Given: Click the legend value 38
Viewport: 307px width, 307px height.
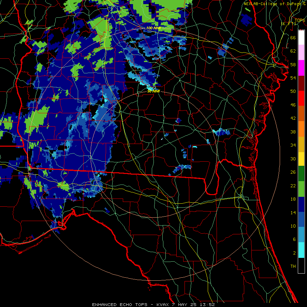Looking at the screenshot, I should [x=293, y=132].
